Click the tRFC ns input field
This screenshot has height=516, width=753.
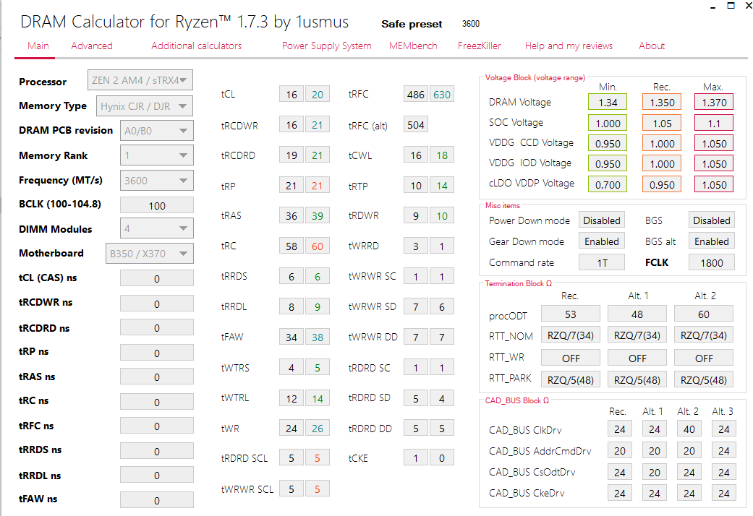tap(156, 426)
